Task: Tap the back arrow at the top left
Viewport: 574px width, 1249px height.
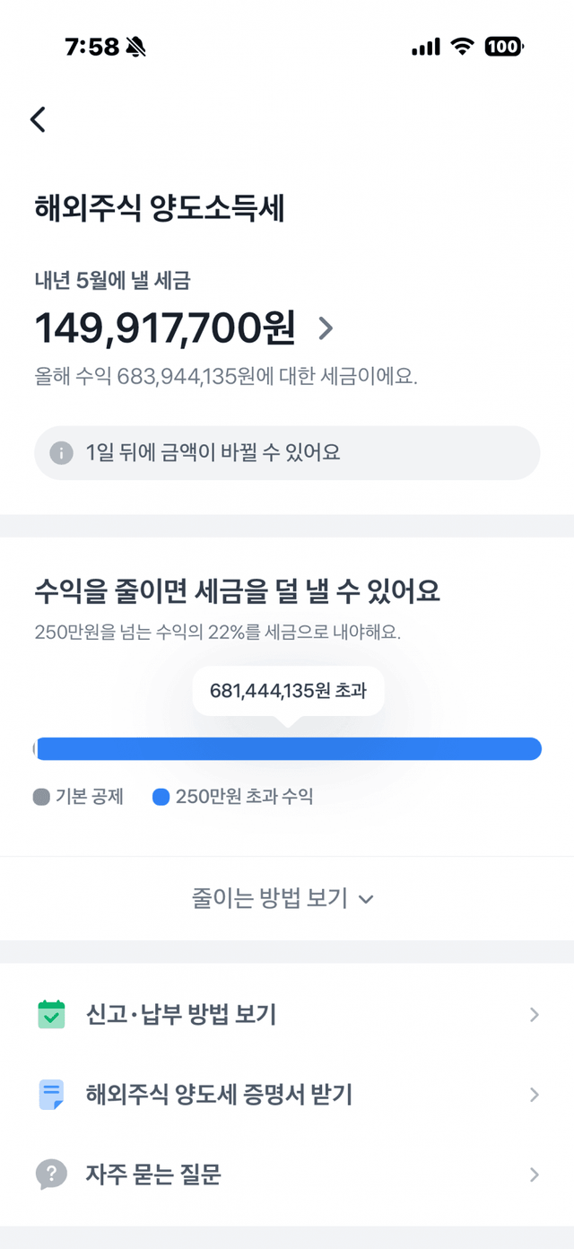Action: tap(38, 118)
